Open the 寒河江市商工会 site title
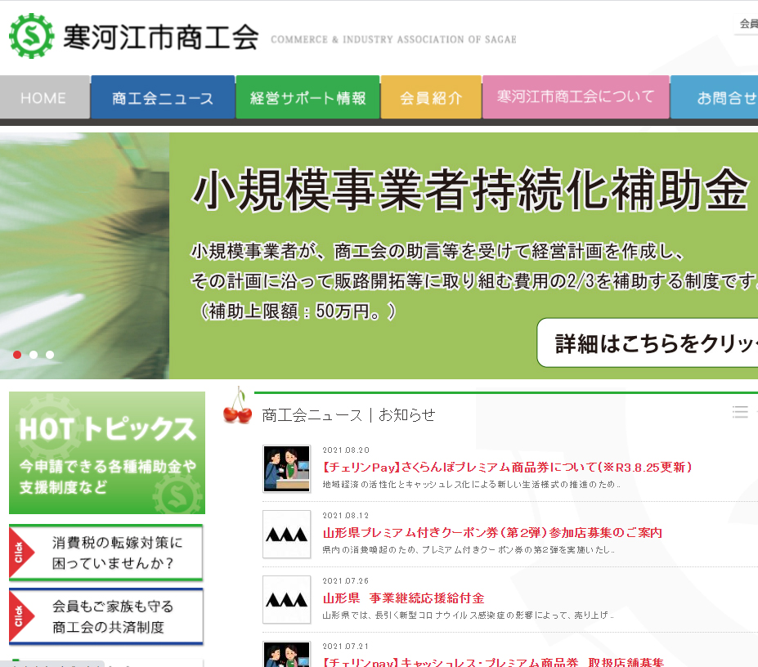Screen dimensions: 758x667 tap(161, 38)
